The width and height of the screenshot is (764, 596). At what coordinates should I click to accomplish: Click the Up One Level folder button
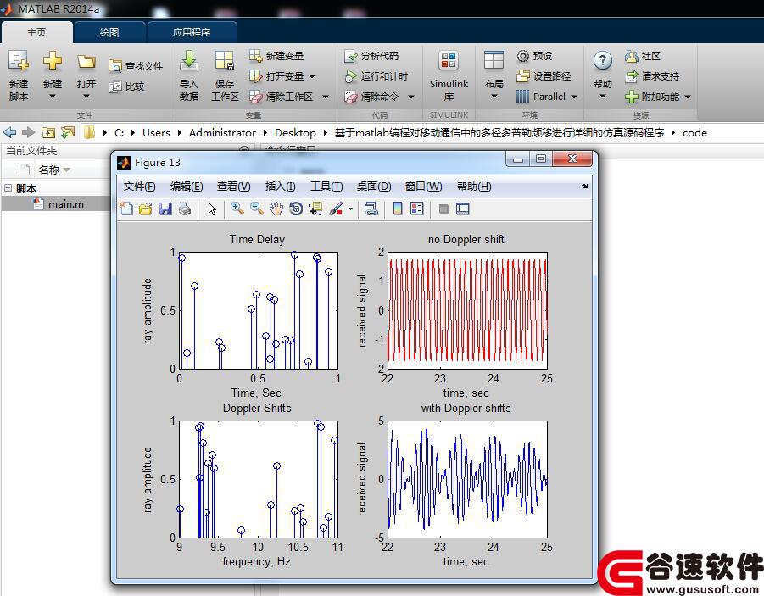point(48,132)
